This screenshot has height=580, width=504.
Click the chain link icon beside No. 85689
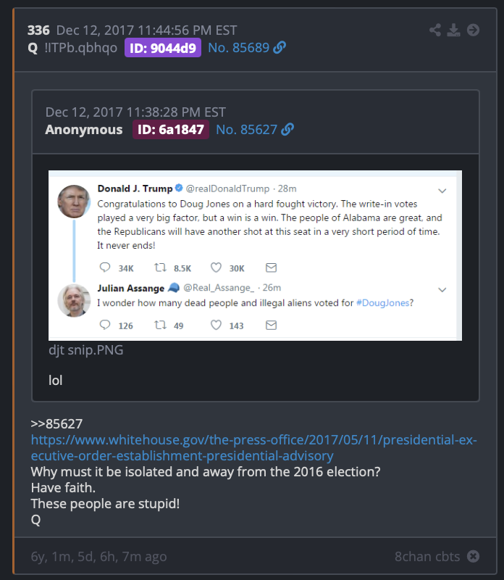pos(280,47)
